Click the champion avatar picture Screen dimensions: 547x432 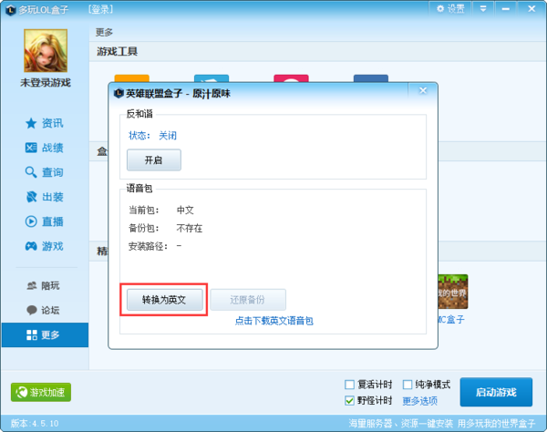[46, 51]
